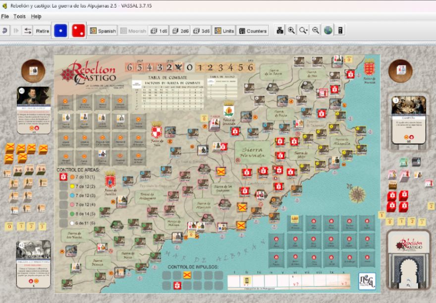Click the camera snapshot icon
Screen dimensions: 436x303
click(x=280, y=30)
